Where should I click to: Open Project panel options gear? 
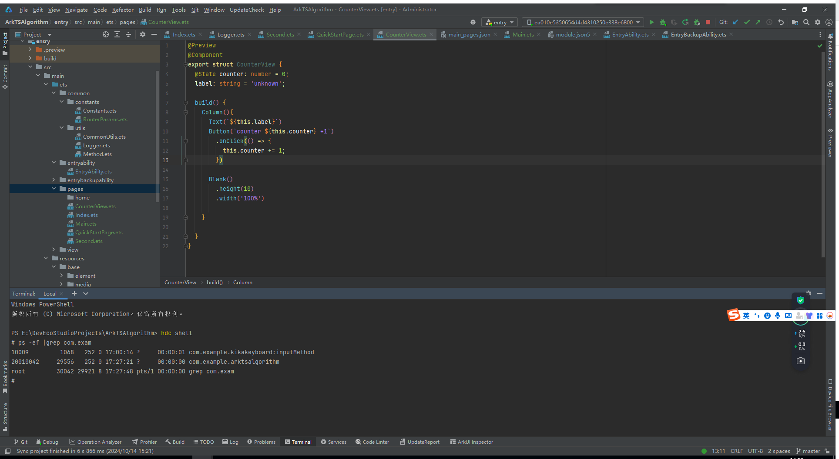point(143,34)
